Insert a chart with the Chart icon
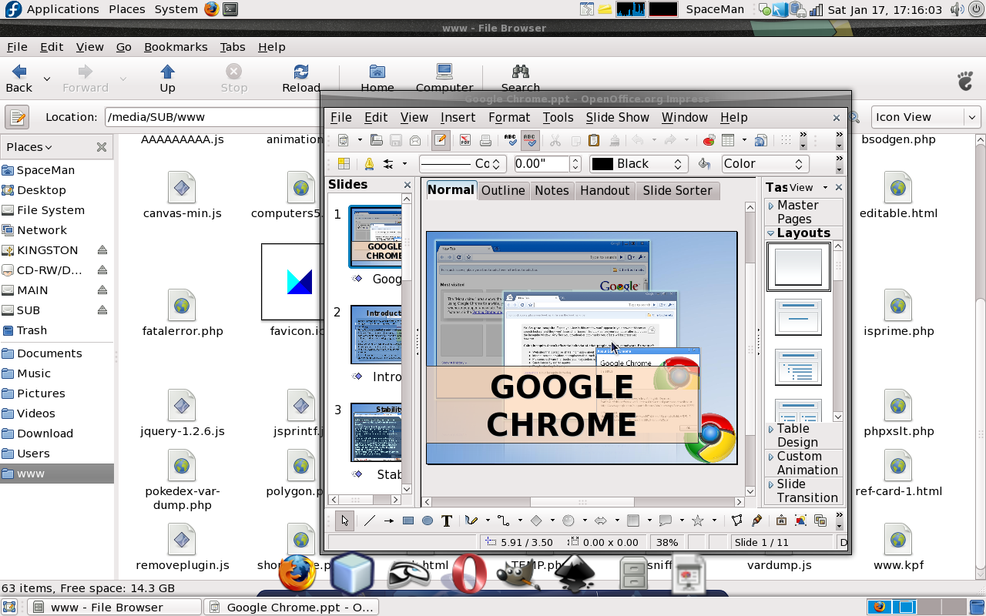986x616 pixels. tap(709, 140)
